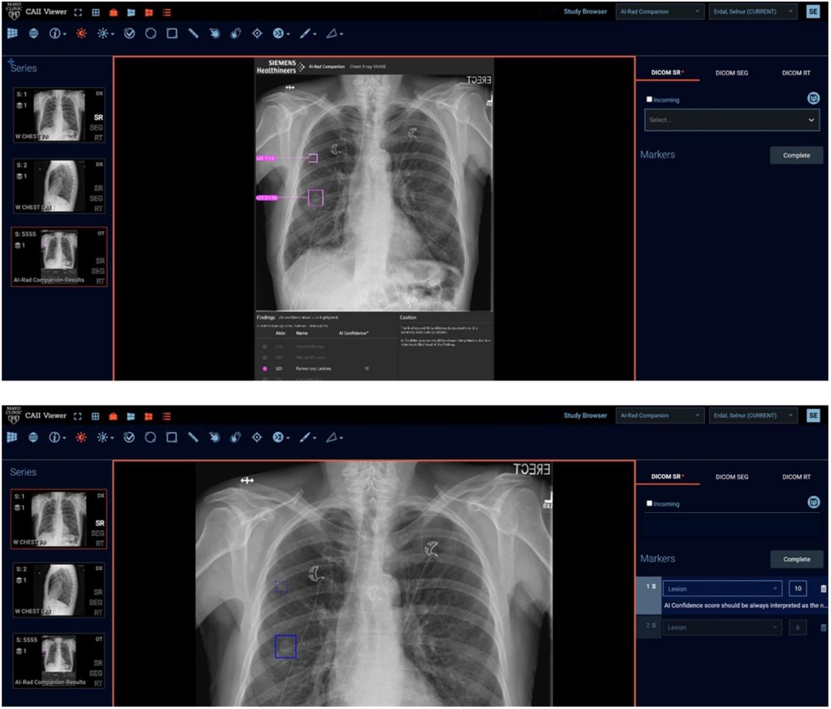831x709 pixels.
Task: Switch to DICOM RT tab in Siemens report viewer
Action: point(796,73)
